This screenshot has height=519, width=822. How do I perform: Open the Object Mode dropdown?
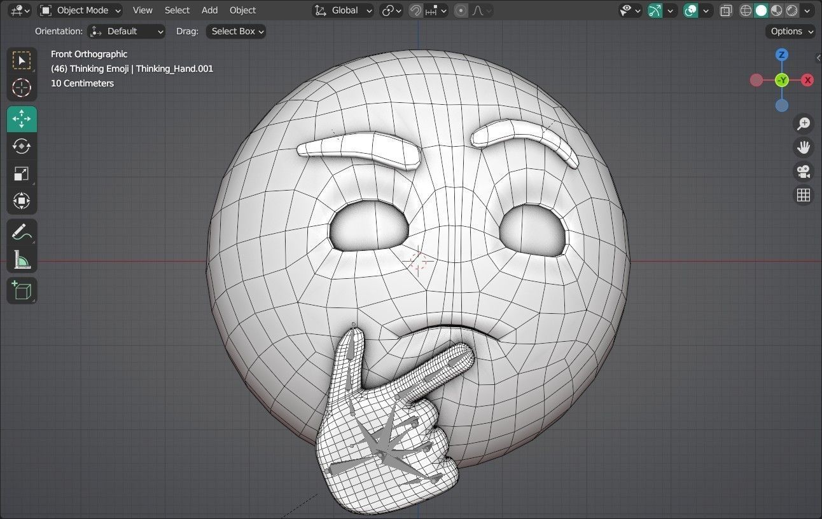(80, 10)
